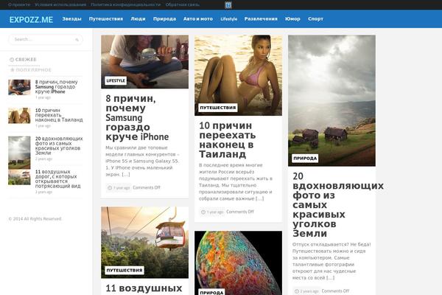Viewport: 442px width, 295px height.
Task: Open sidebar link 10 причин переехать
Action: 59,115
